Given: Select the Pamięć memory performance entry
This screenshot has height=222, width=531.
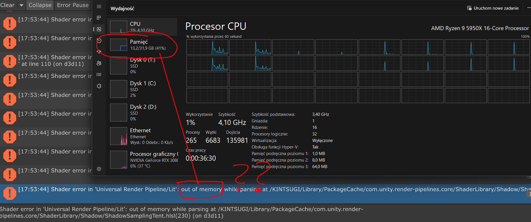Looking at the screenshot, I should 142,45.
